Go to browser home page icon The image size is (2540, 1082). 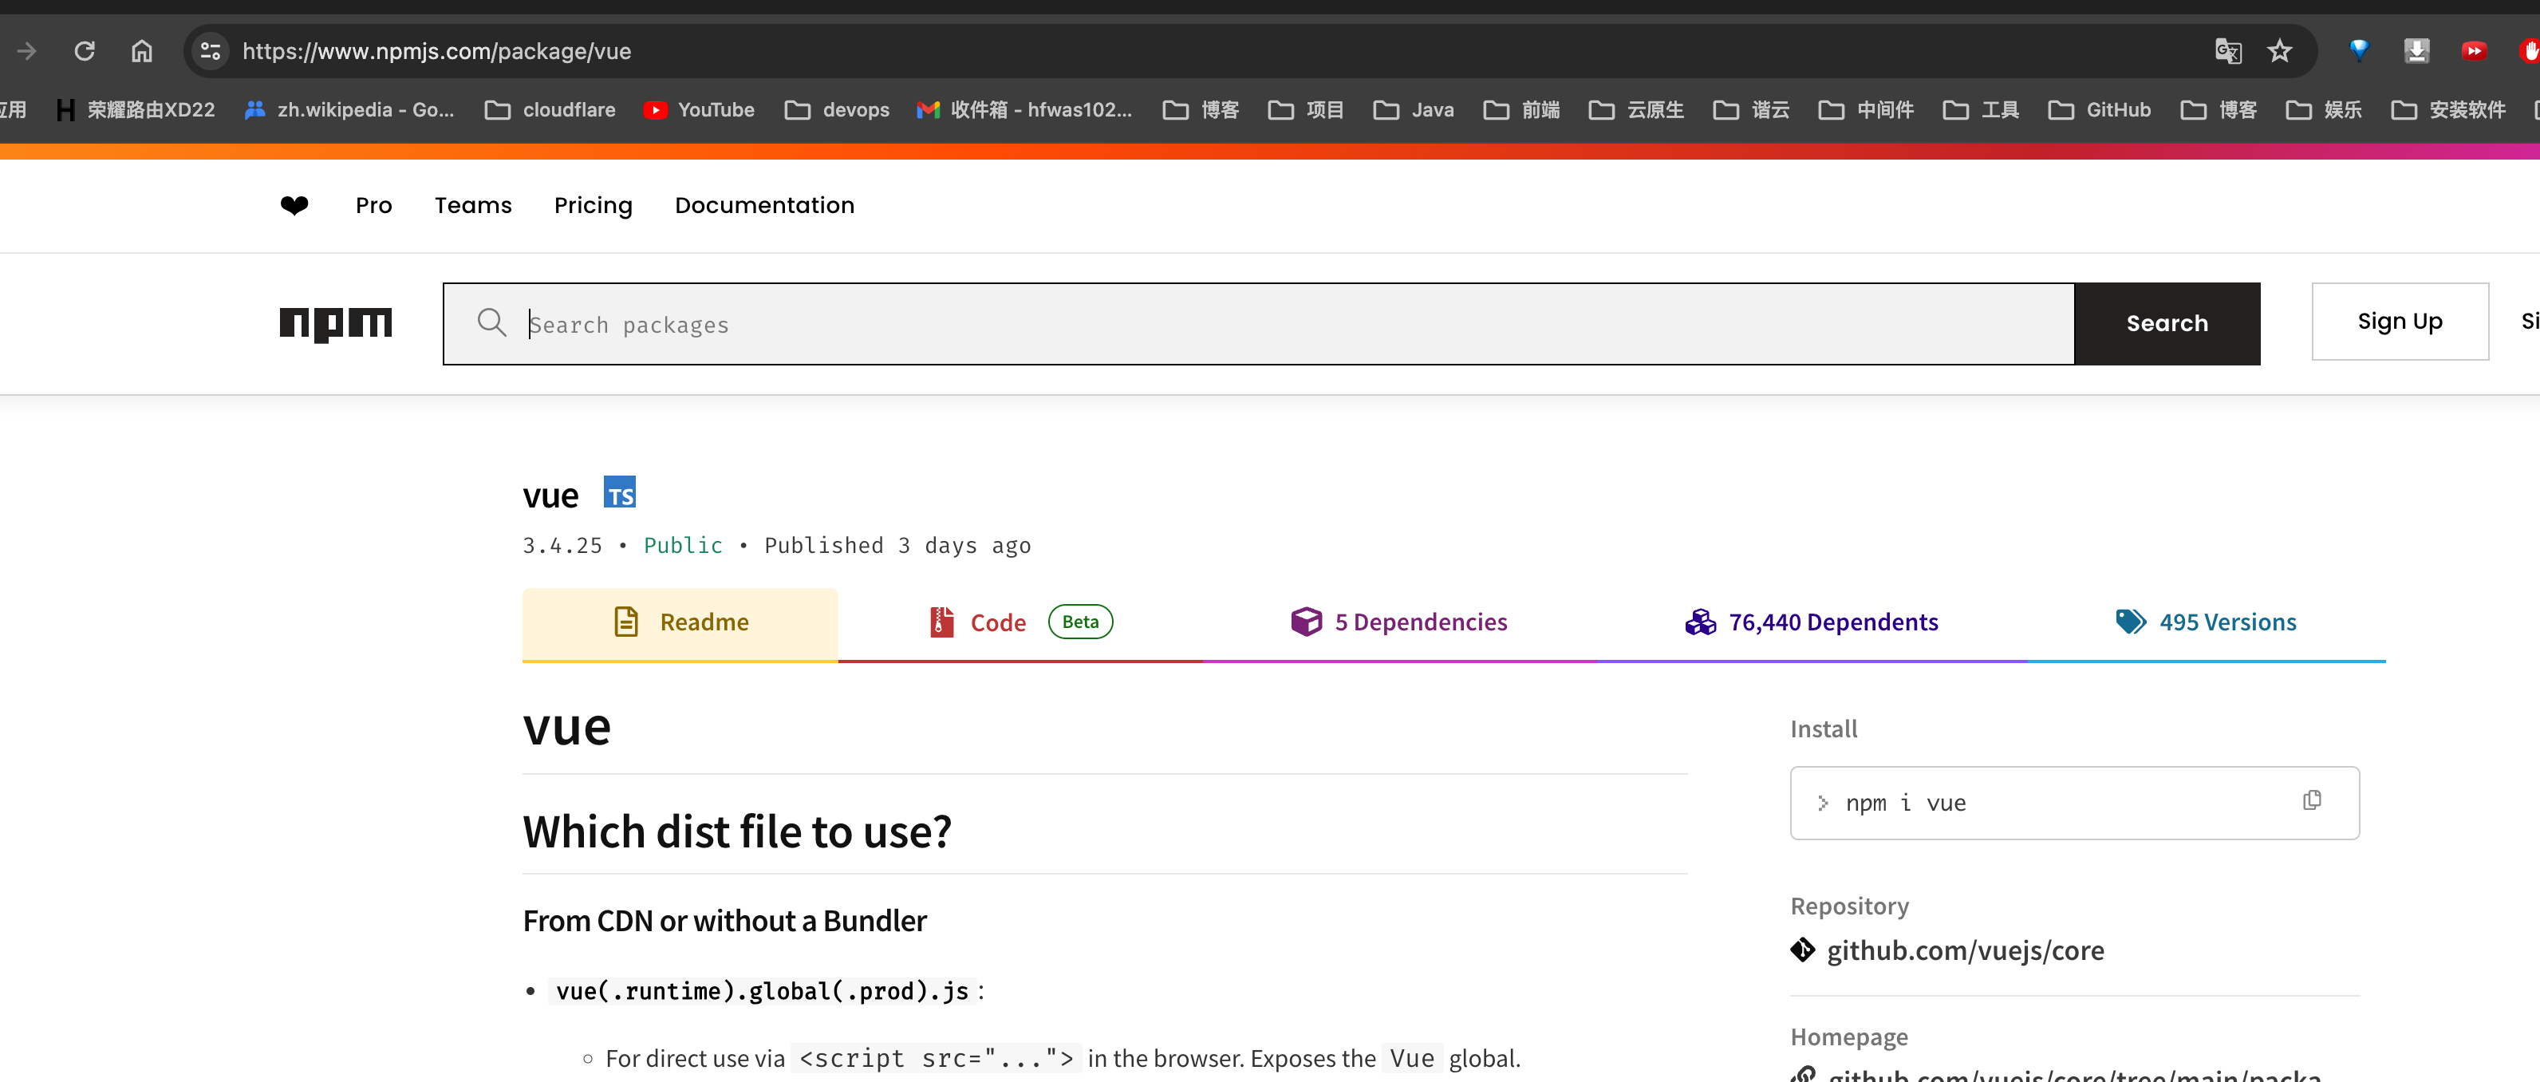142,51
